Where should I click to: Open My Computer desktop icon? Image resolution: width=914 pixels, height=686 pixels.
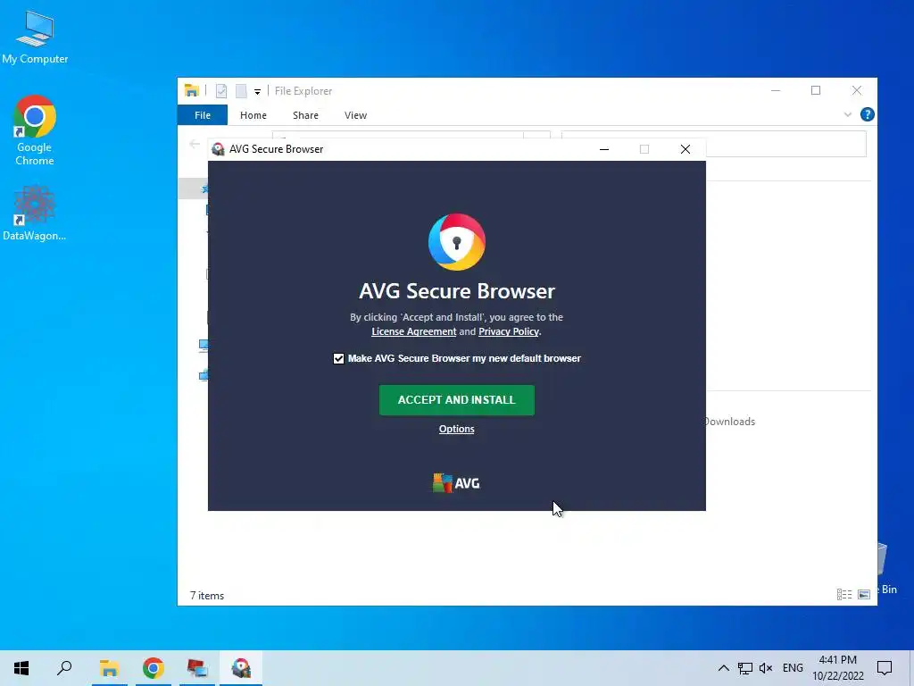click(35, 37)
